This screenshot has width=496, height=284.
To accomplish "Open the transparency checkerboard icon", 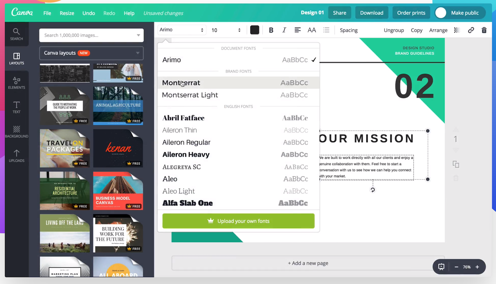I will tap(456, 30).
